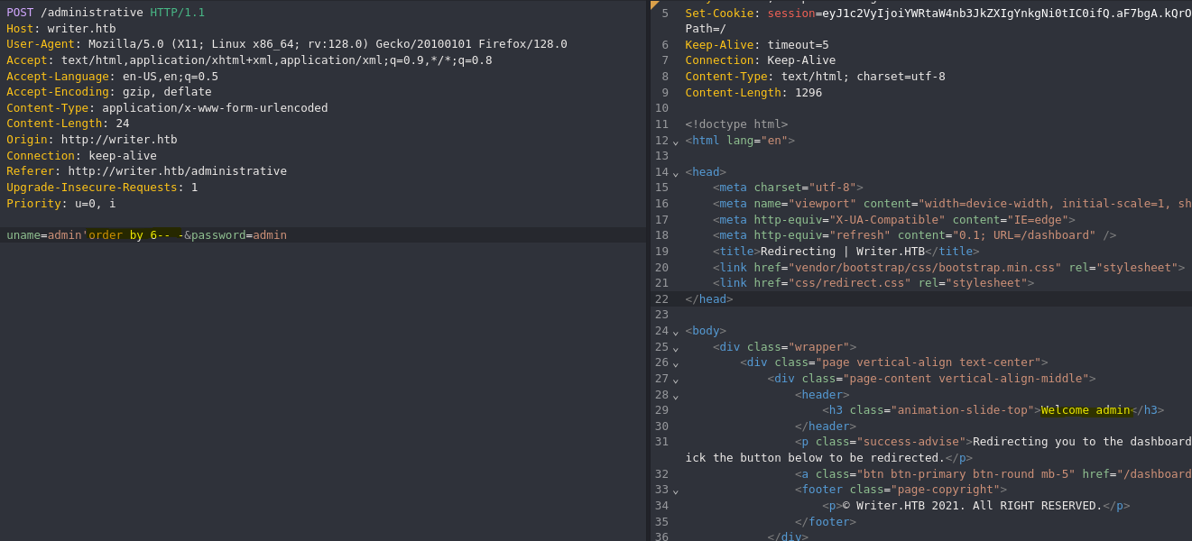The image size is (1192, 541).
Task: Click the html lang="en" tag
Action: coord(740,141)
